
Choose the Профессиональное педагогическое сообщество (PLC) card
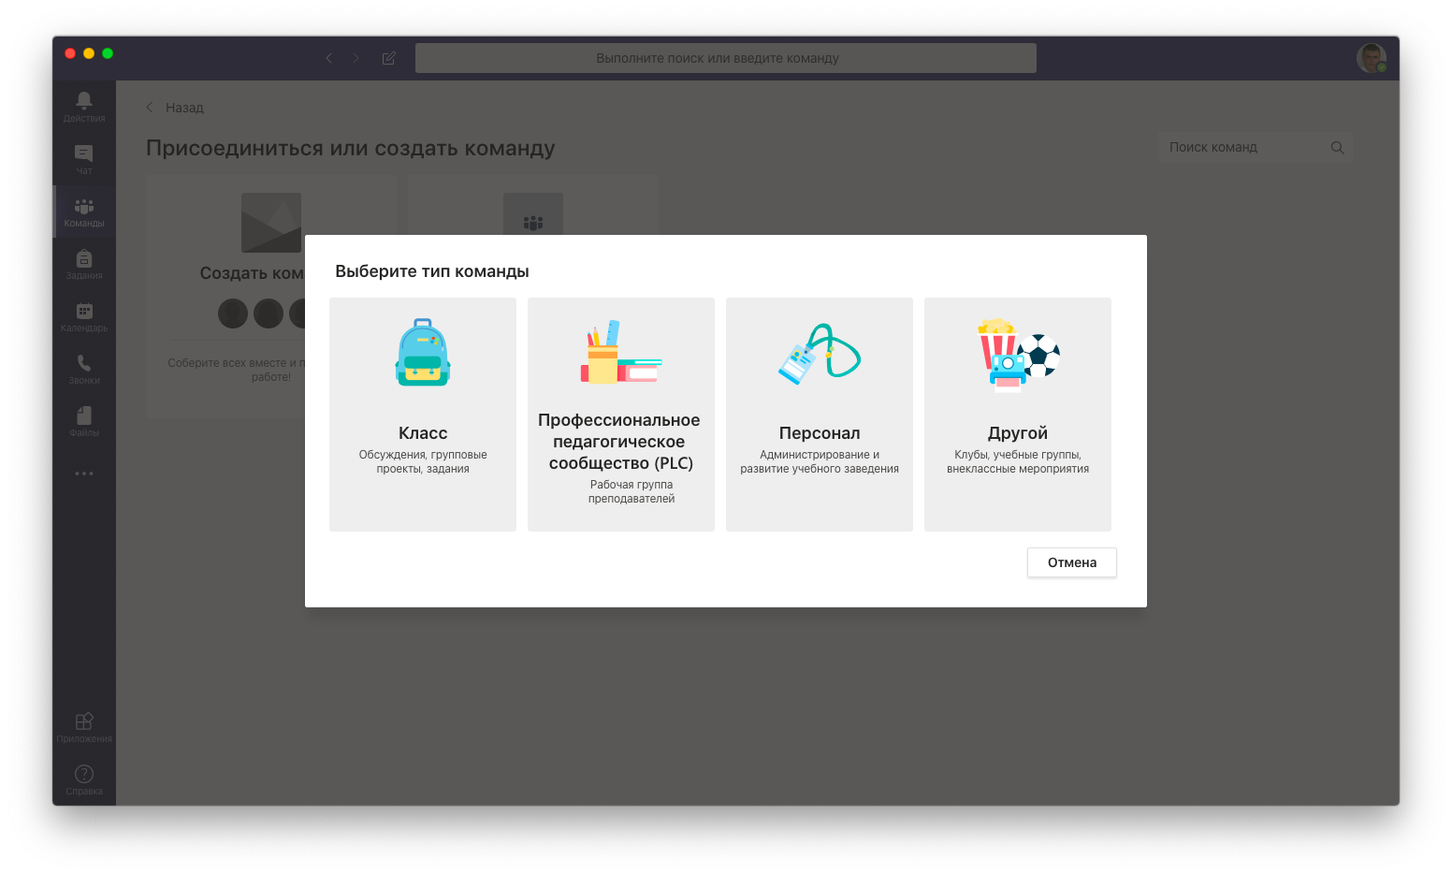(621, 415)
